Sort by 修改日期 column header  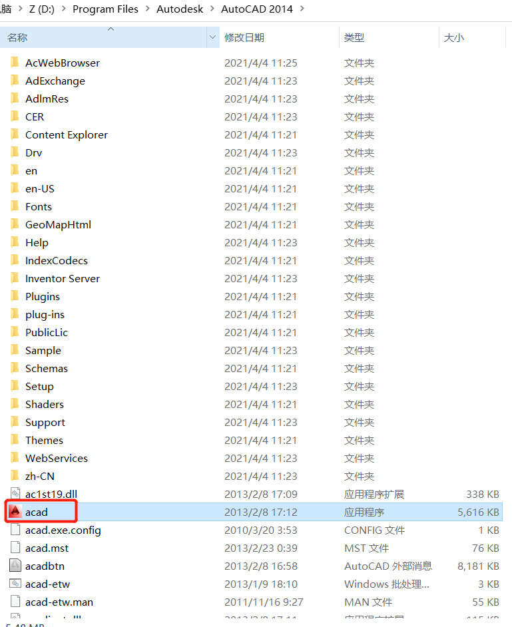(x=279, y=37)
